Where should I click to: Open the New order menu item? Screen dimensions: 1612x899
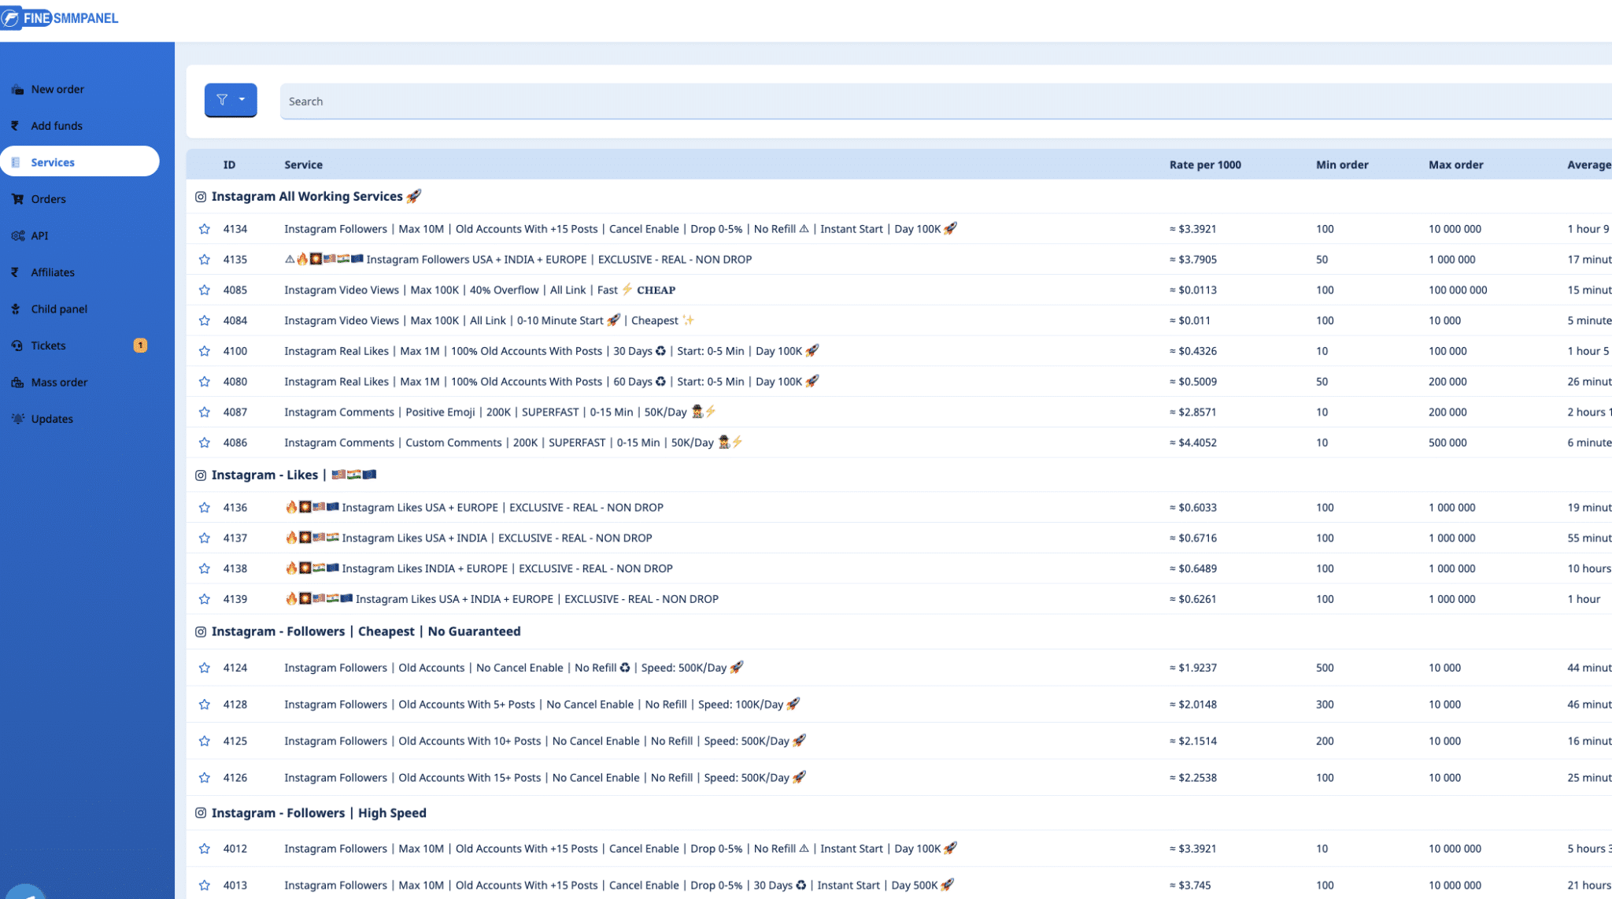[57, 89]
